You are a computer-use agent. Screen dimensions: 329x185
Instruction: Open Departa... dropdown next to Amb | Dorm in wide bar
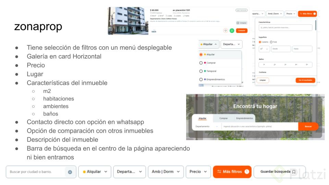[130, 172]
